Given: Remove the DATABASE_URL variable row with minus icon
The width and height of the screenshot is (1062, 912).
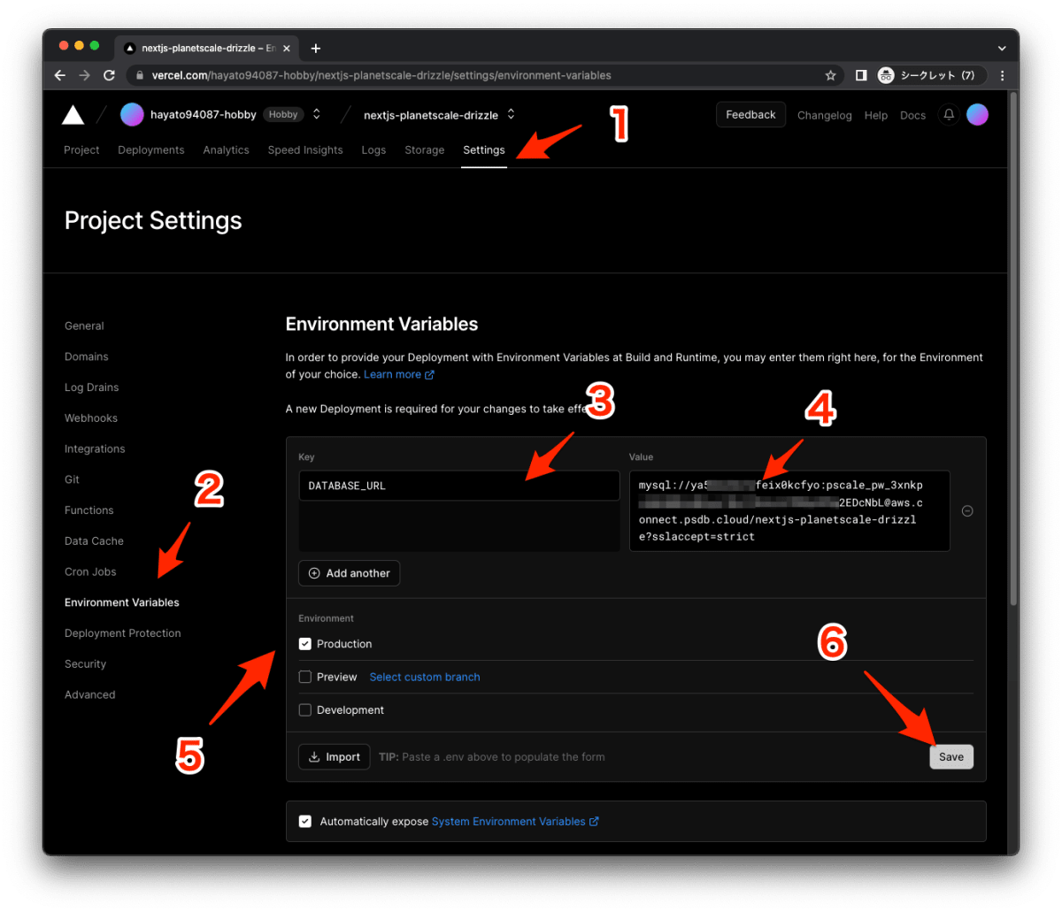Looking at the screenshot, I should (967, 511).
